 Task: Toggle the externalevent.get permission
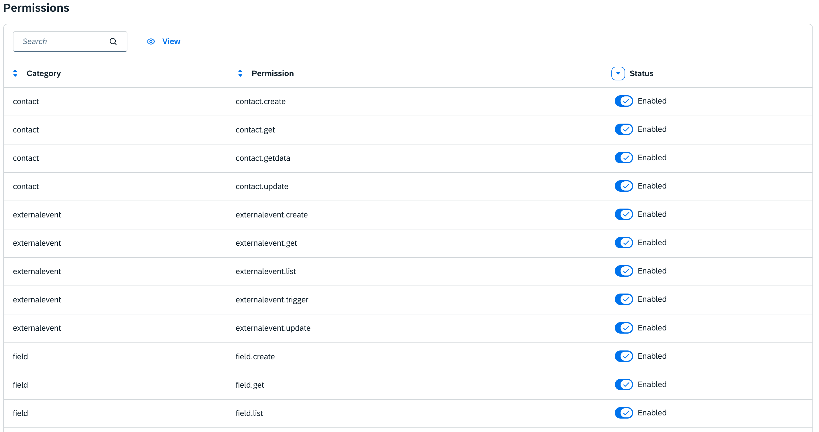click(623, 243)
